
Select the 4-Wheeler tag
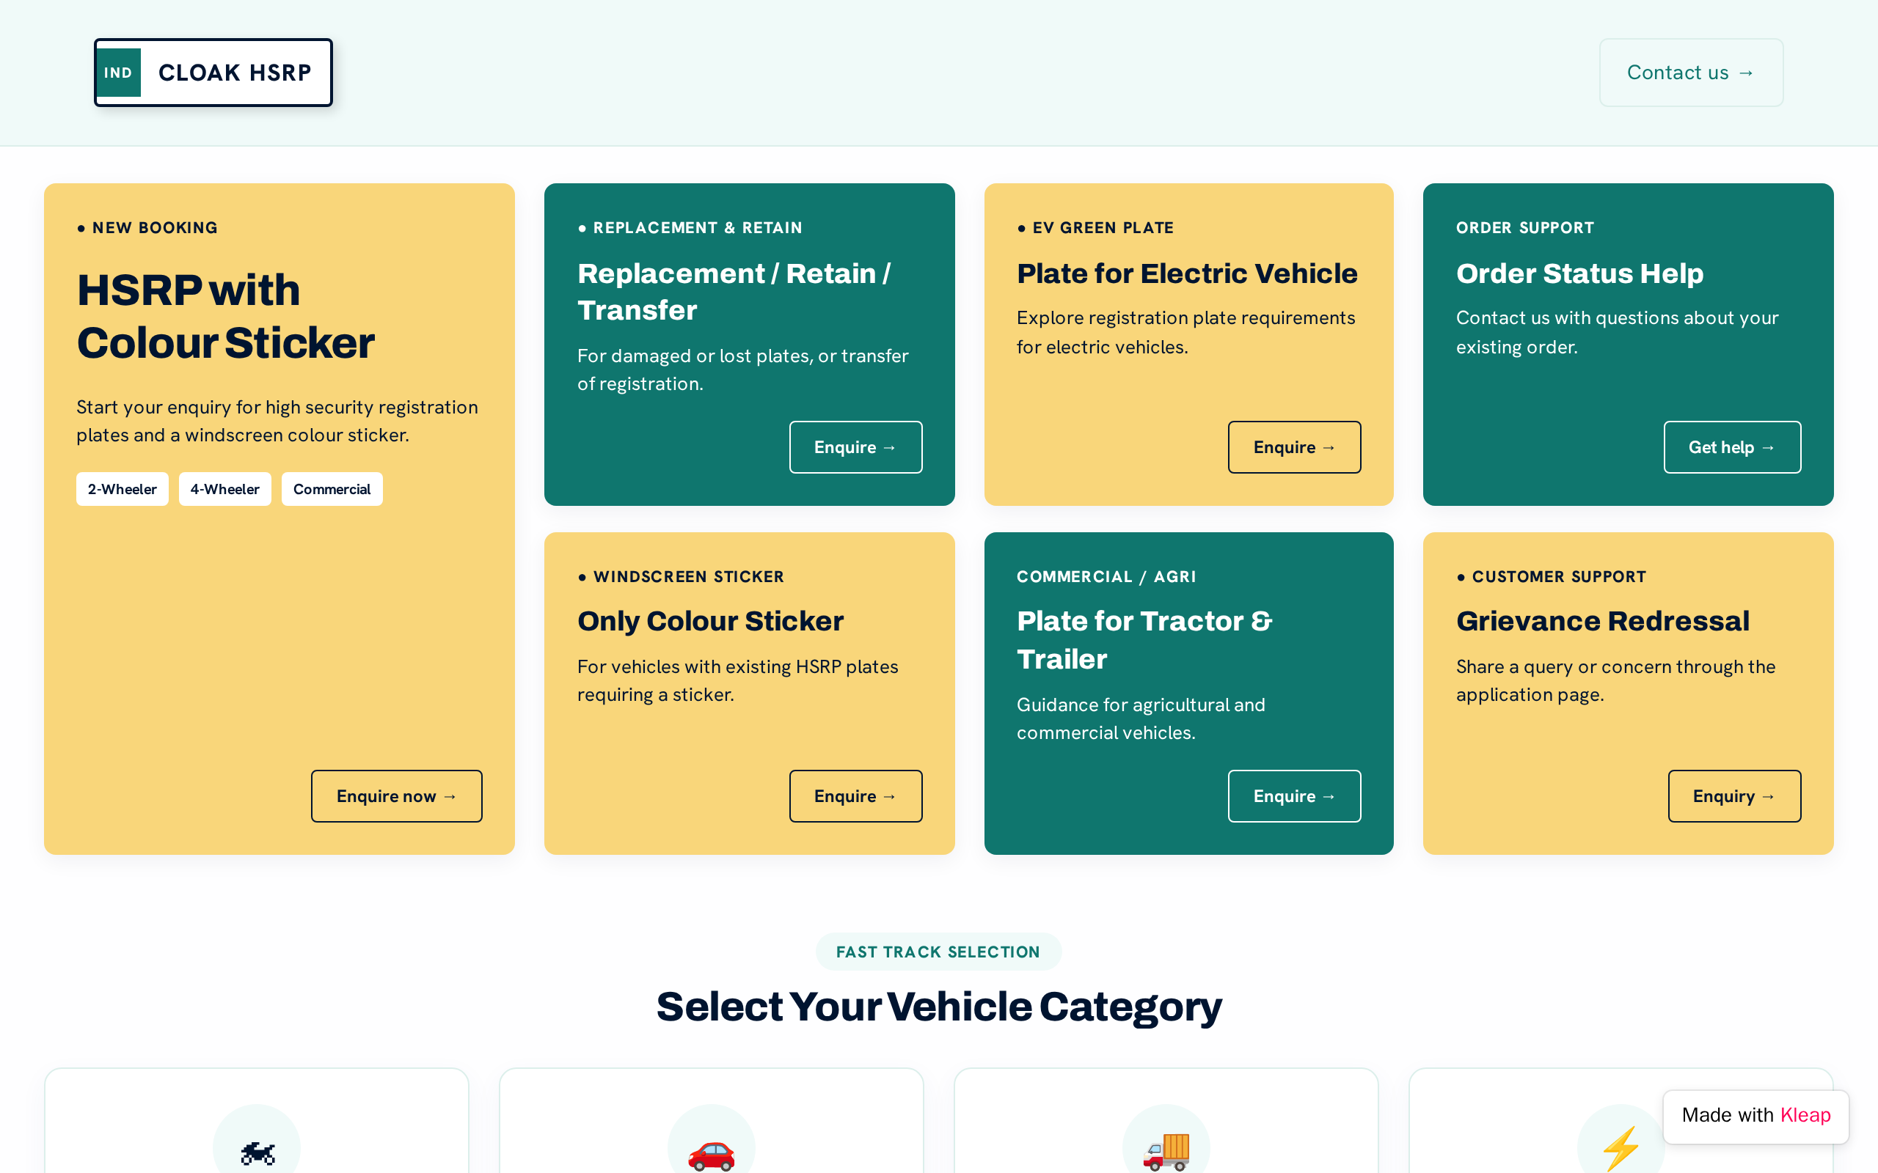pos(225,489)
